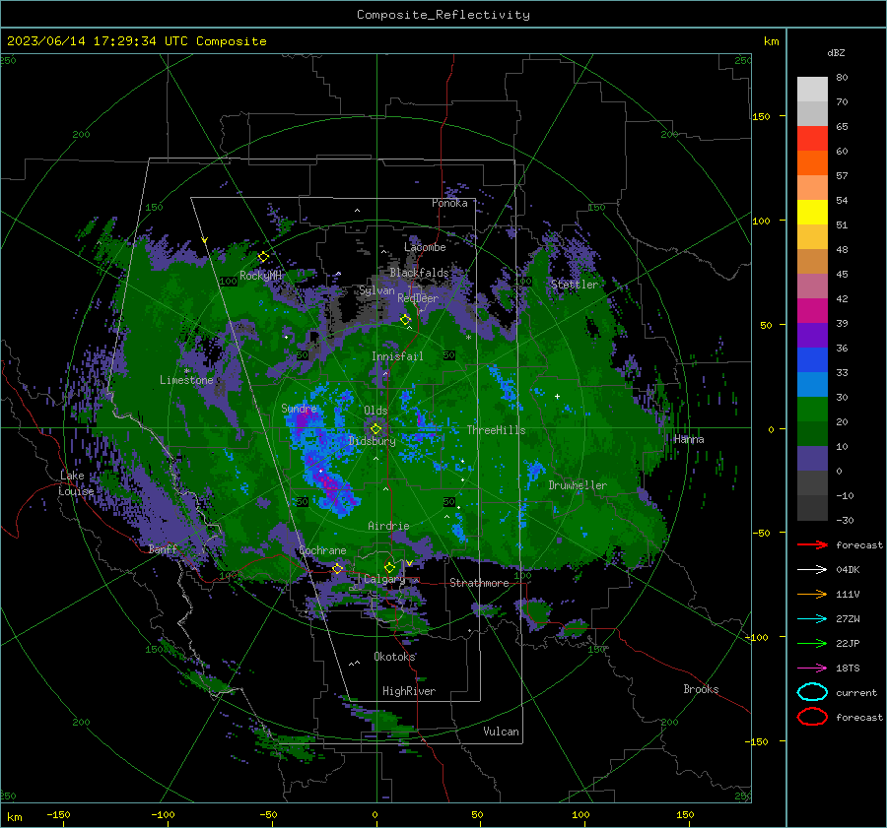
Task: Pick the light gray 70-80 dBZ swatch
Action: (x=812, y=89)
